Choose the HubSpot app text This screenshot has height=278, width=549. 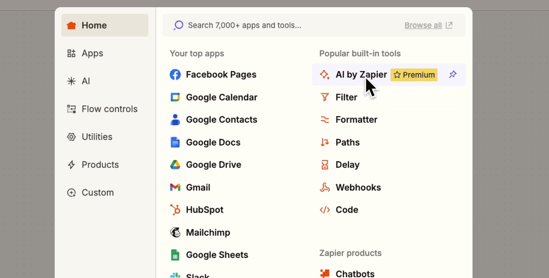click(205, 210)
